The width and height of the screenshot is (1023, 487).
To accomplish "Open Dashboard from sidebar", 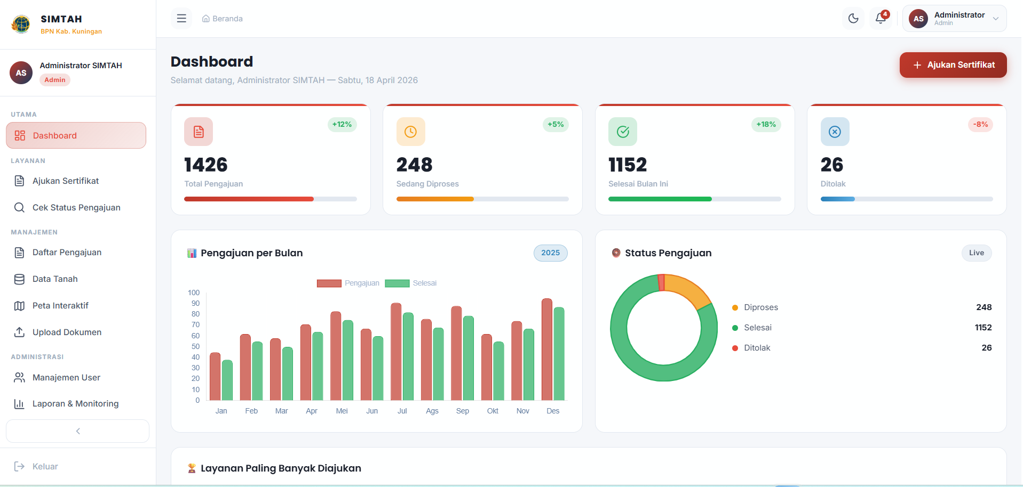I will coord(76,135).
